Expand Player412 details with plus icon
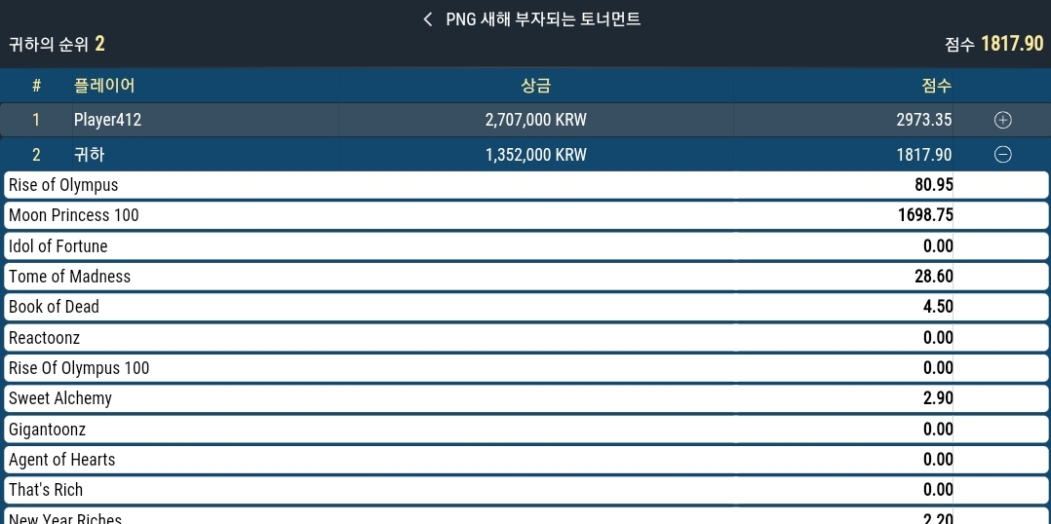The image size is (1051, 524). 1002,120
